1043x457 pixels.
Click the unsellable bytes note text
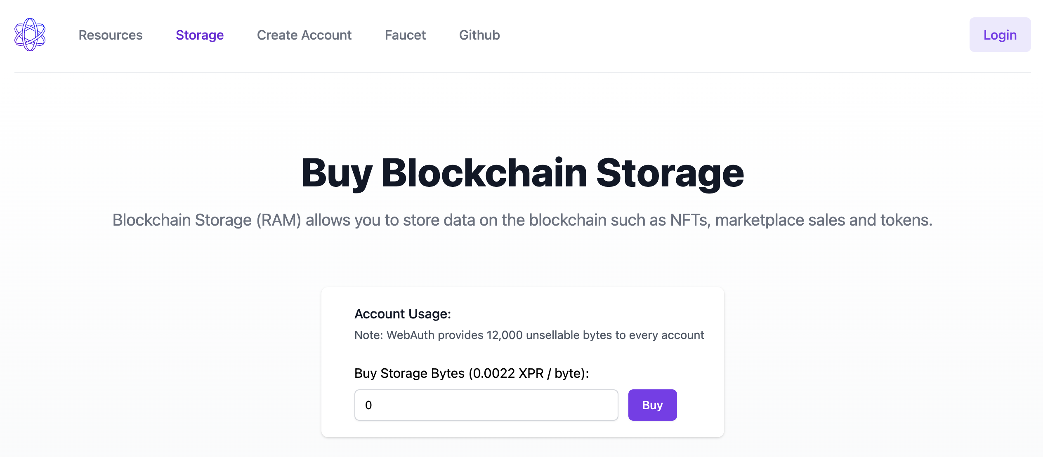point(529,335)
